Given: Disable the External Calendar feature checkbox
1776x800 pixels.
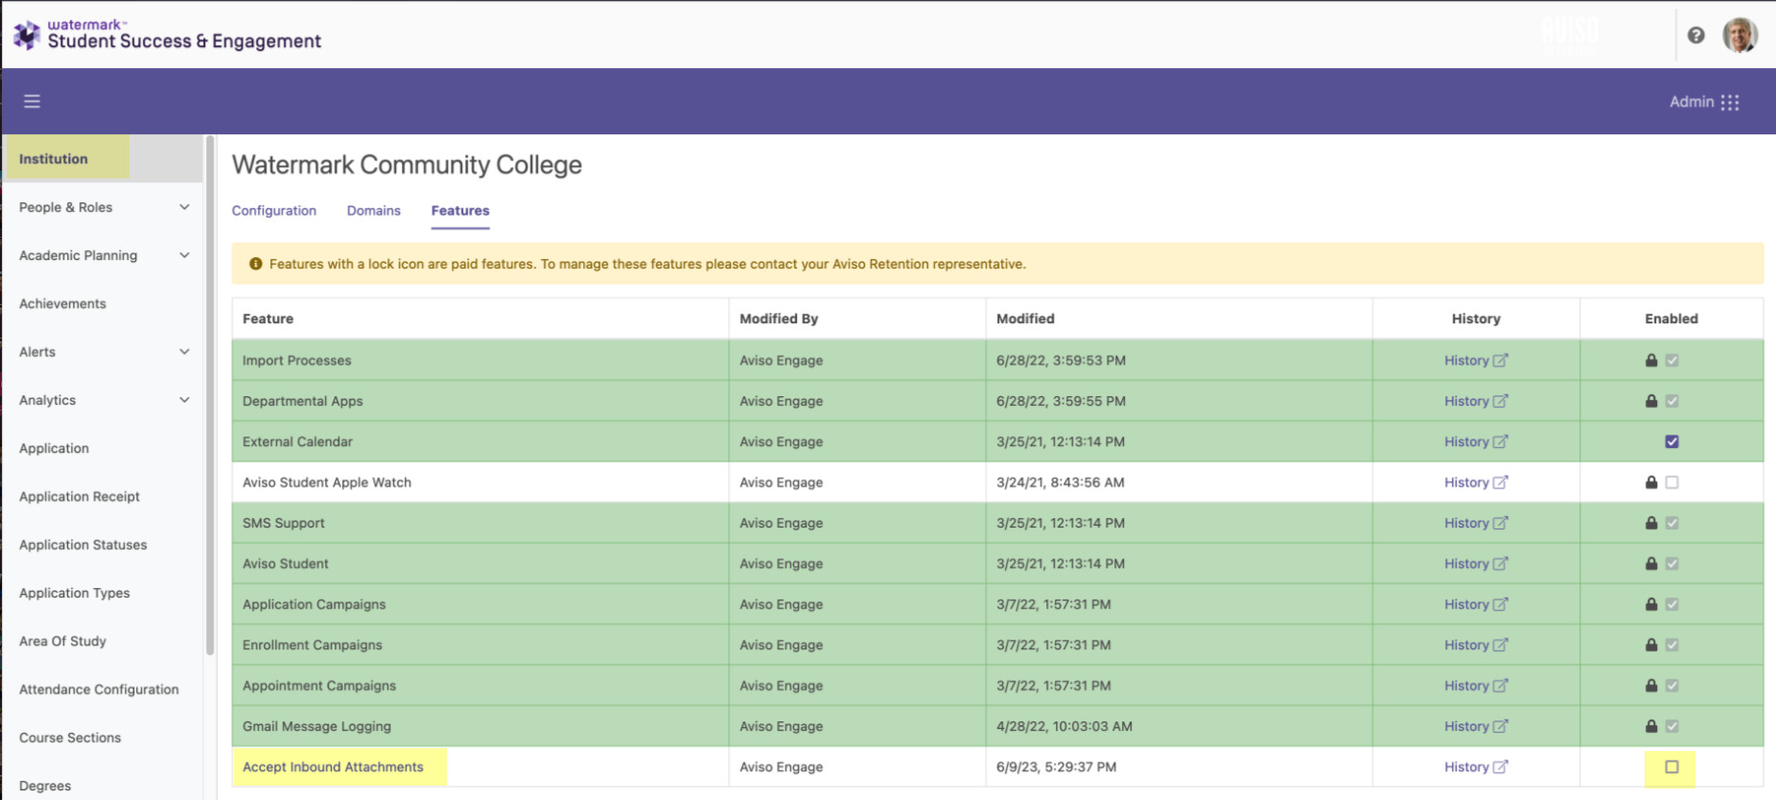Looking at the screenshot, I should [x=1672, y=442].
